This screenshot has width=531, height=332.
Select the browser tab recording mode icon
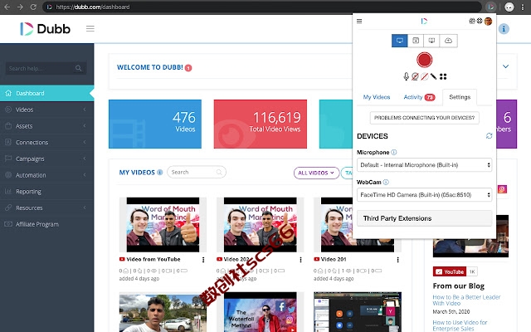[416, 41]
